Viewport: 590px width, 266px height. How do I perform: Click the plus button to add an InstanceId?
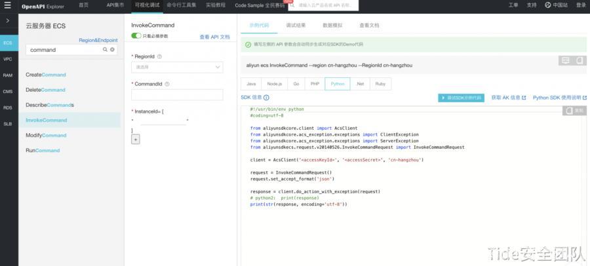click(x=136, y=139)
